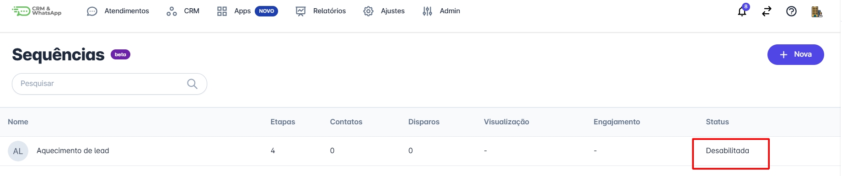
Task: Create a new sequence with Nova
Action: click(x=795, y=54)
